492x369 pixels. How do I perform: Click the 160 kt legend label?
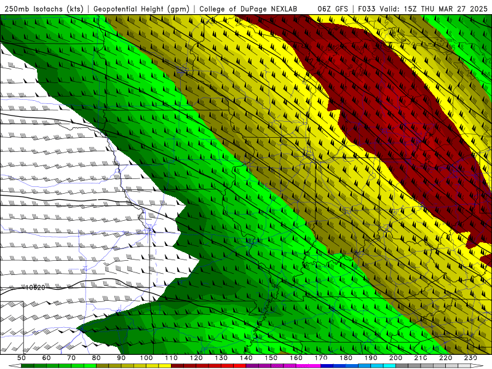(x=296, y=358)
